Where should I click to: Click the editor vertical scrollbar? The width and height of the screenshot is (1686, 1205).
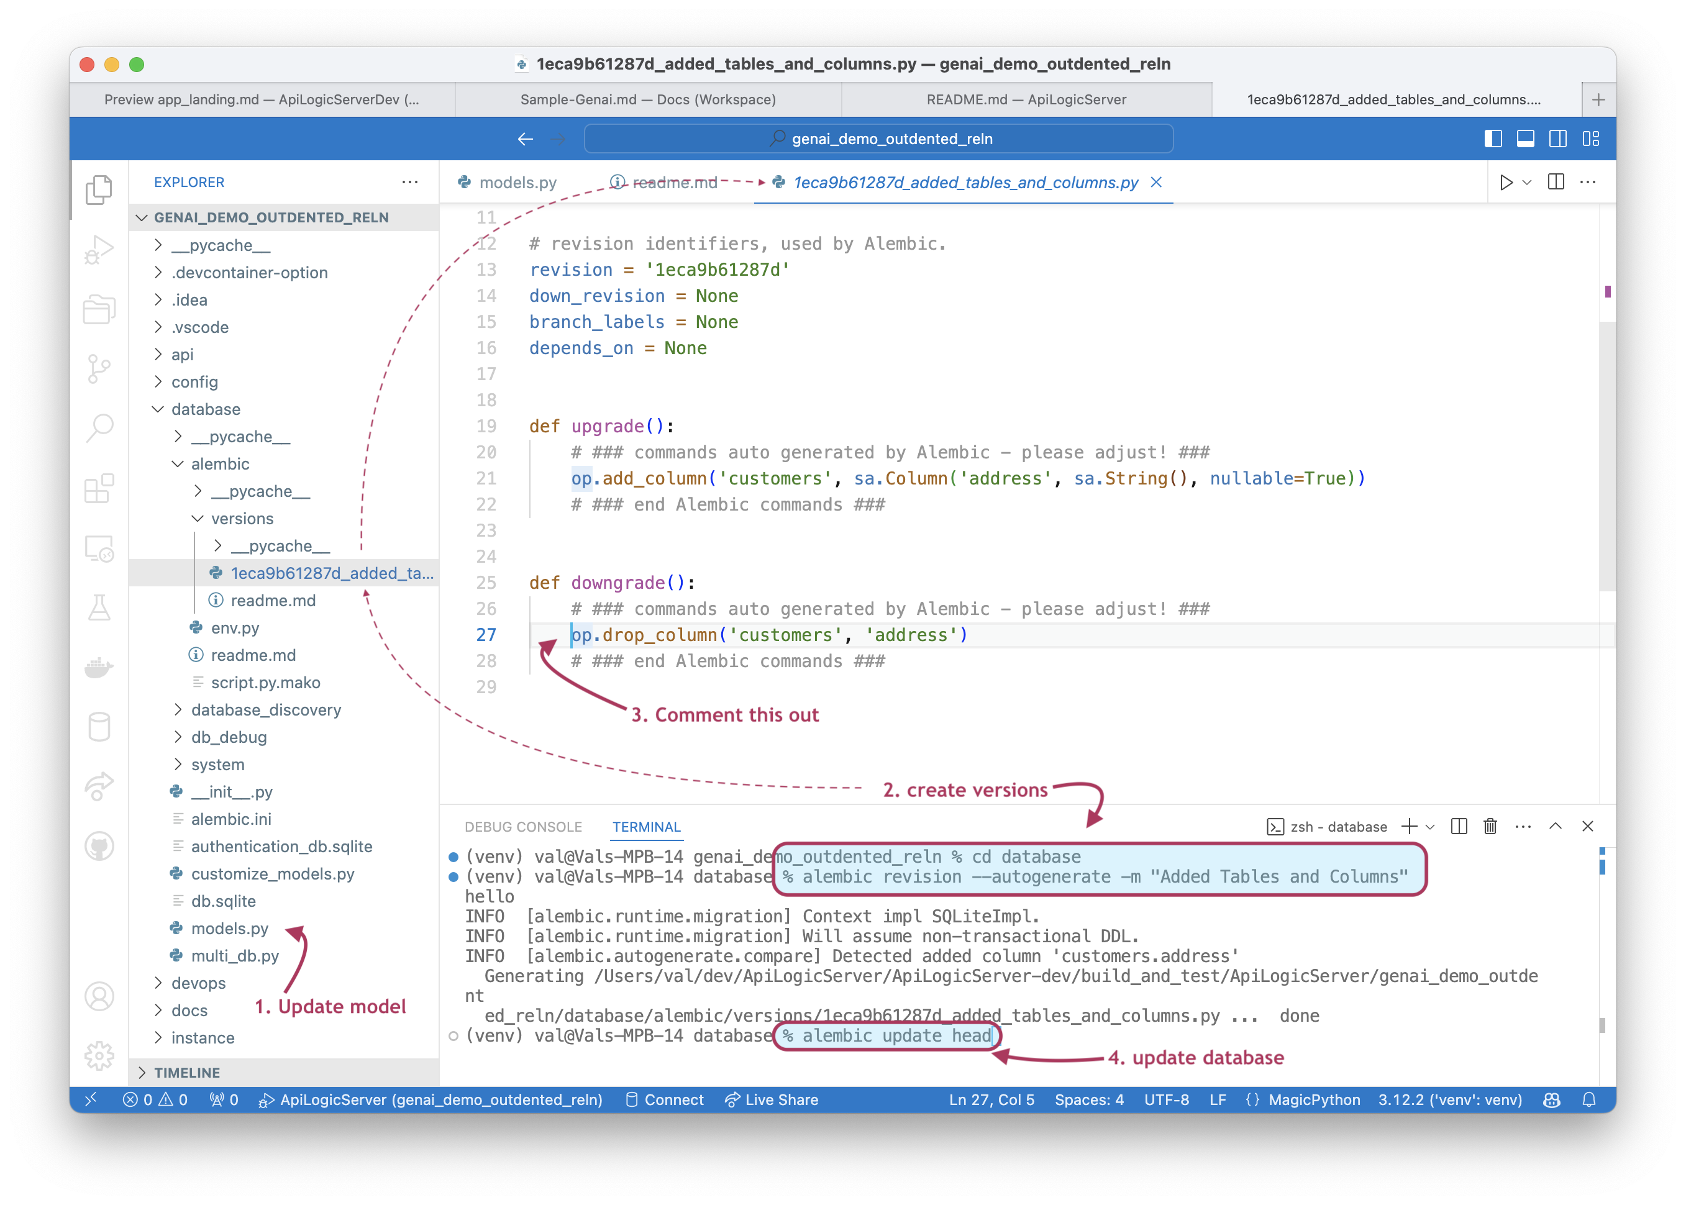click(1606, 455)
